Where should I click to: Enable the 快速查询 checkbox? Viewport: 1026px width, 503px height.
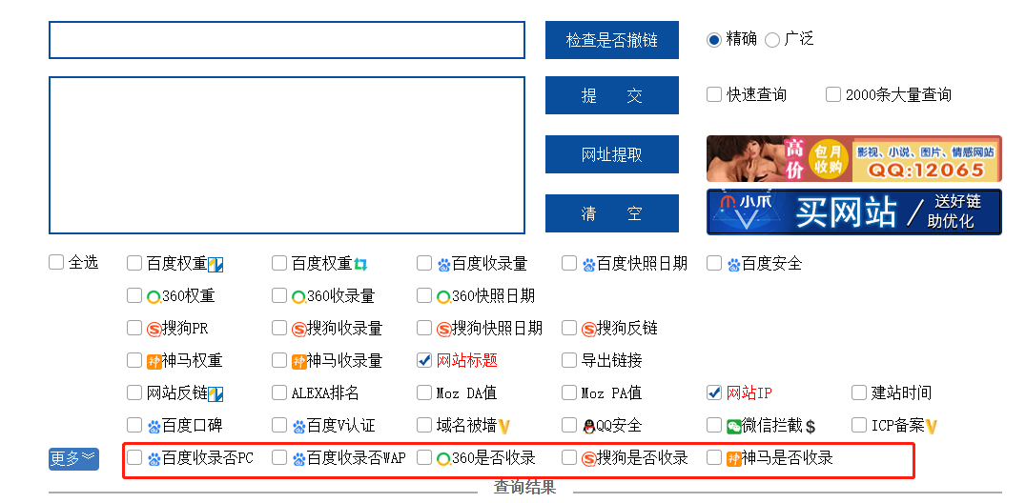[x=714, y=94]
